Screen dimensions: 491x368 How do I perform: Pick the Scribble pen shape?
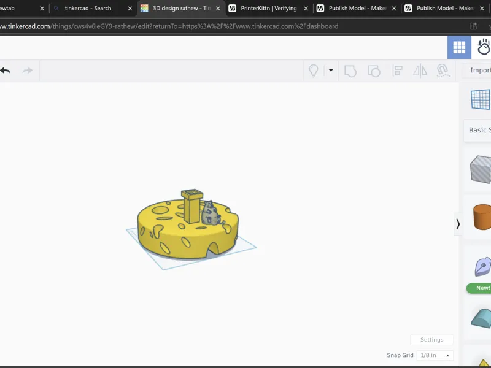pyautogui.click(x=482, y=267)
